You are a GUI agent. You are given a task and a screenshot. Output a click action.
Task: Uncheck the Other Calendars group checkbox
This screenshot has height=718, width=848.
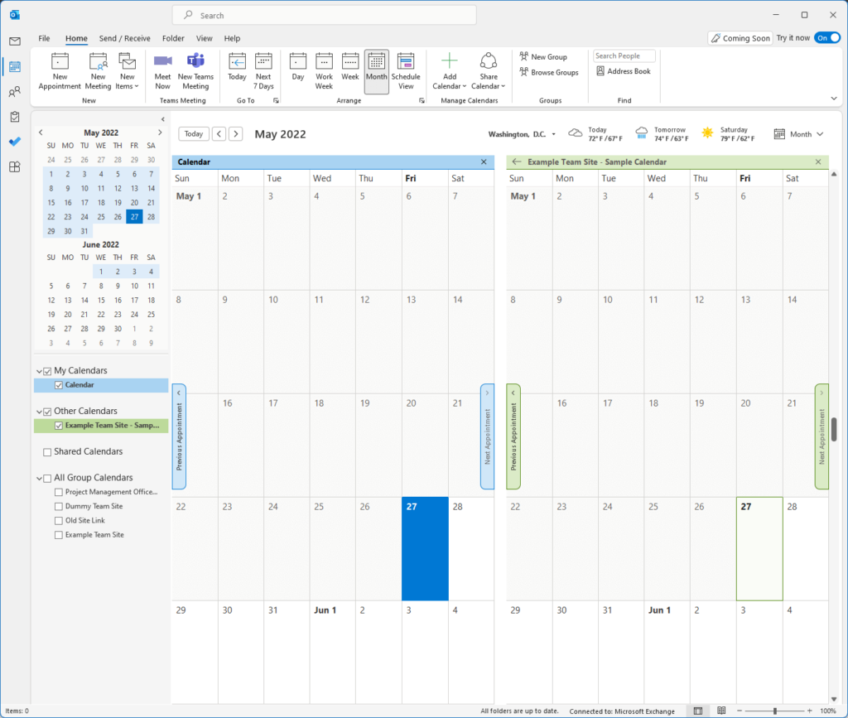[x=47, y=412]
